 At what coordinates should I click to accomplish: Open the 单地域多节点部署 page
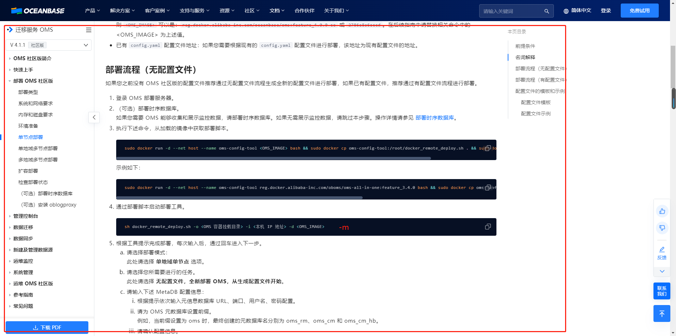click(38, 148)
